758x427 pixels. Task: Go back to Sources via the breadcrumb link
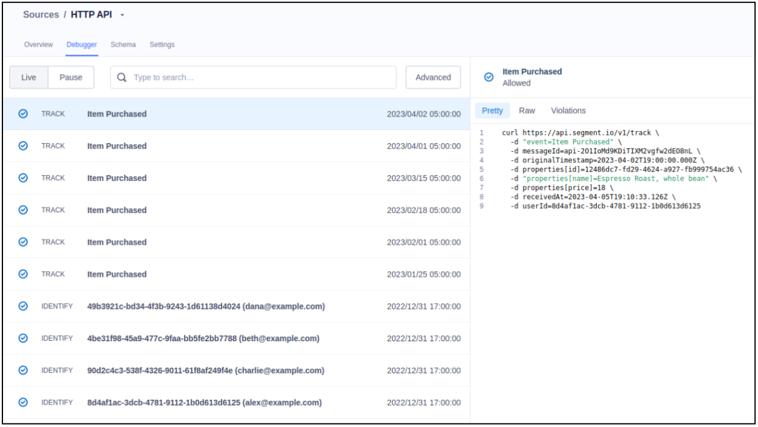40,14
